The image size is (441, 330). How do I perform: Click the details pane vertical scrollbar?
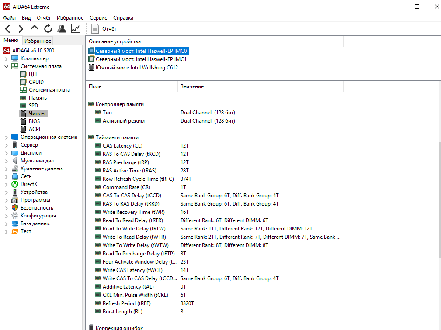pos(440,199)
